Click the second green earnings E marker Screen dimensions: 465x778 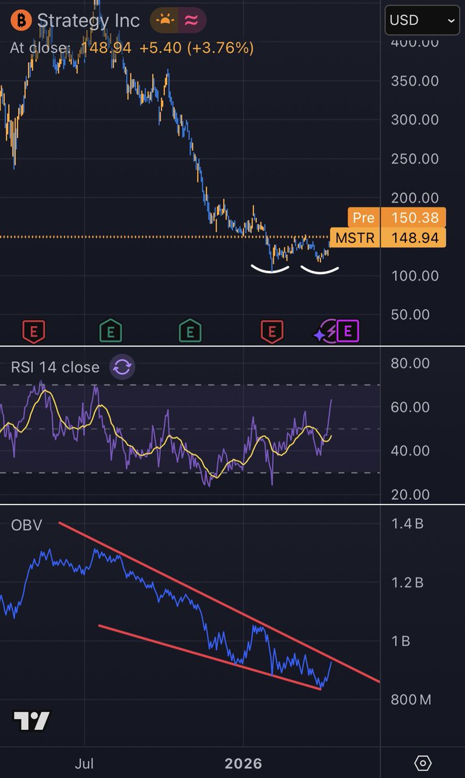click(190, 333)
